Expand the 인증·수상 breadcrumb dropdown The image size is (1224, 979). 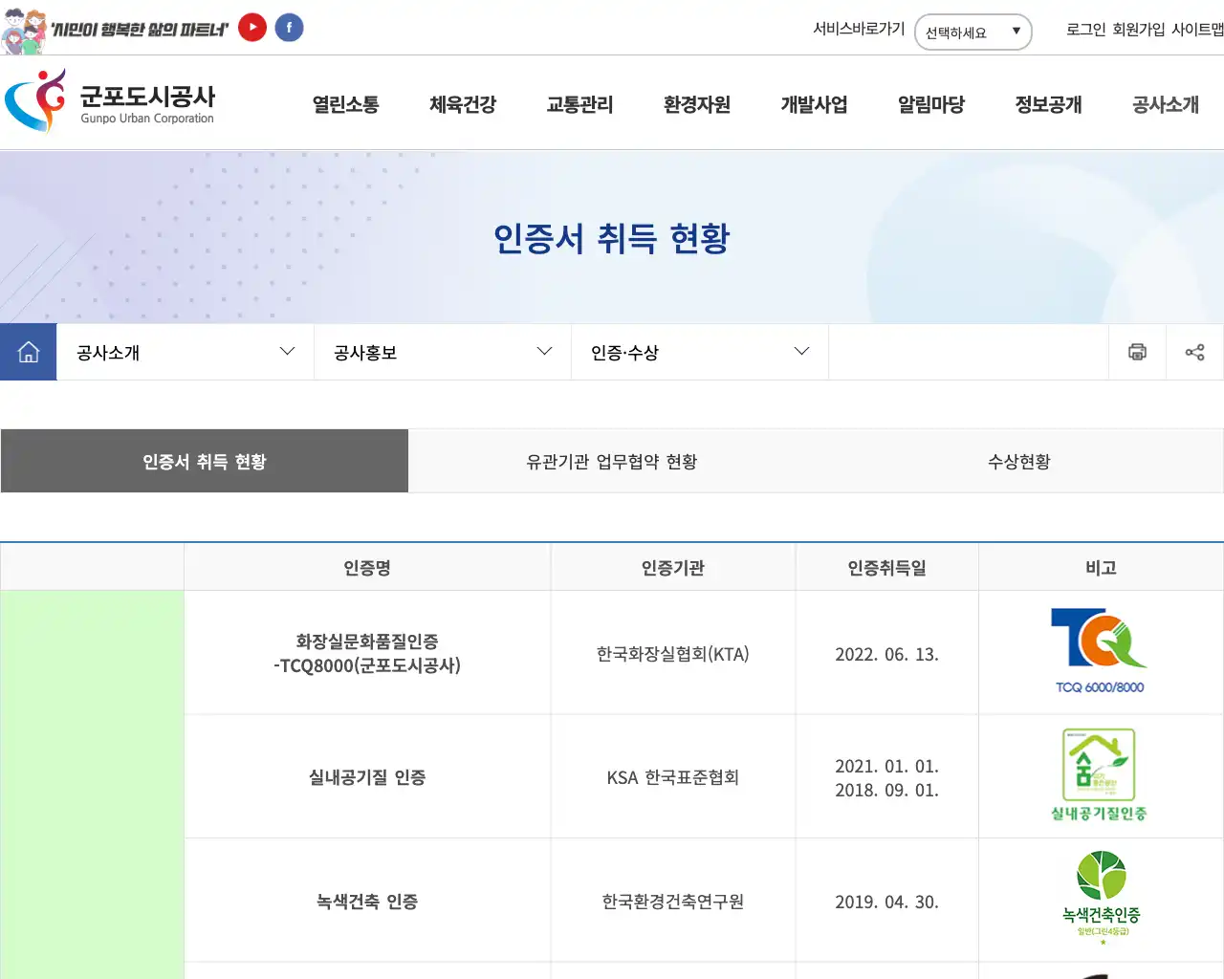pyautogui.click(x=699, y=352)
